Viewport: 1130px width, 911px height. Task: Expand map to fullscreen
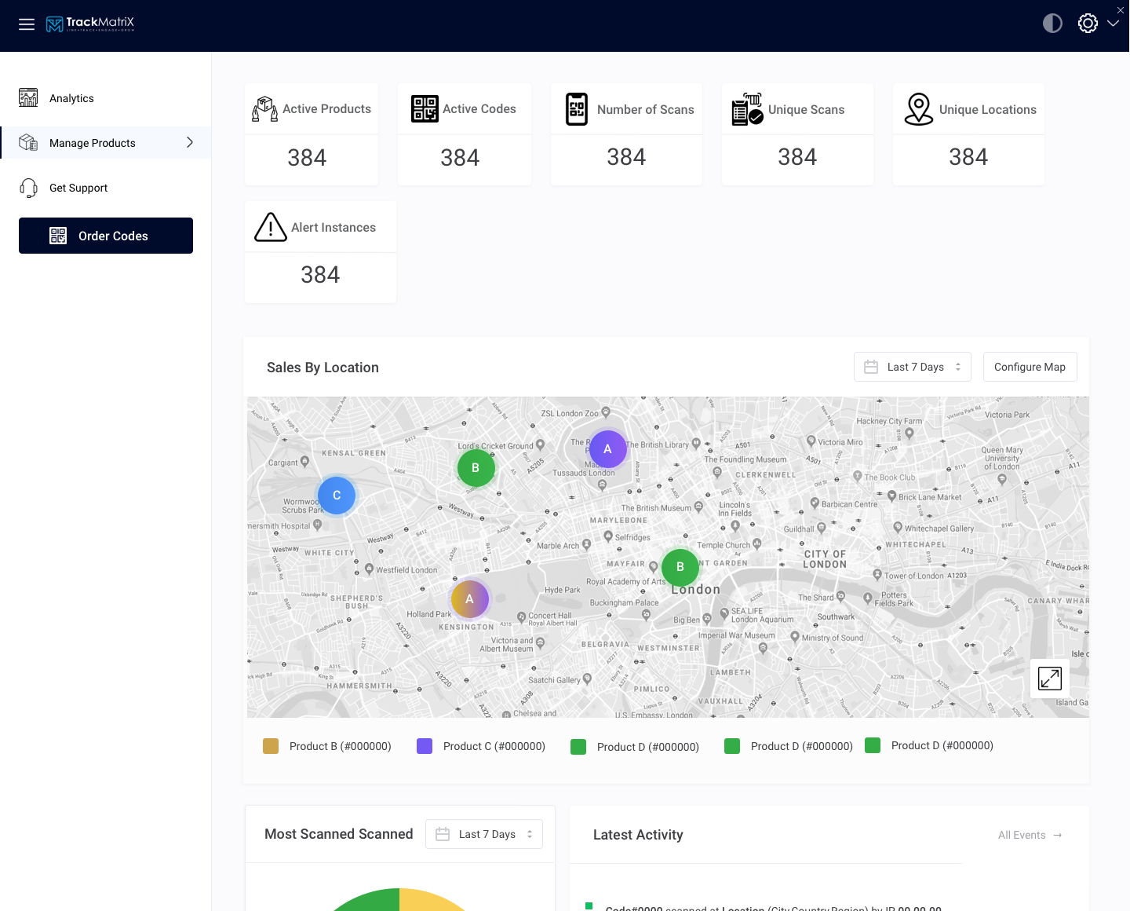tap(1050, 678)
